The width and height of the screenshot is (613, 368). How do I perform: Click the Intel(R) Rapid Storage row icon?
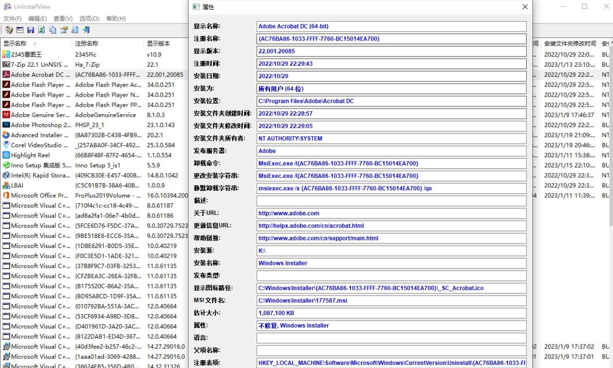point(6,175)
